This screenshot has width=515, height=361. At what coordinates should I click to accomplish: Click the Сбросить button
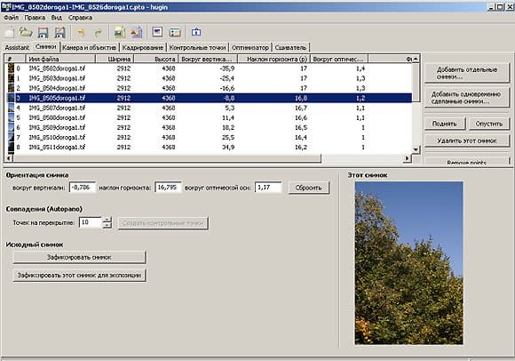(x=308, y=188)
